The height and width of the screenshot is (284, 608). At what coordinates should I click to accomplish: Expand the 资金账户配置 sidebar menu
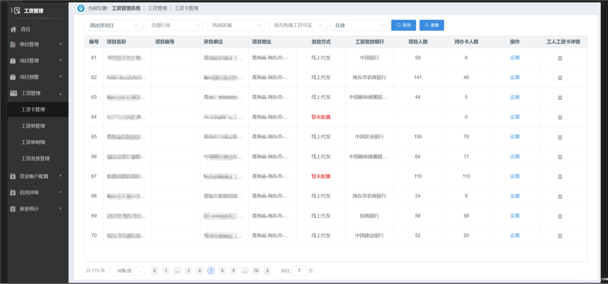click(x=38, y=176)
